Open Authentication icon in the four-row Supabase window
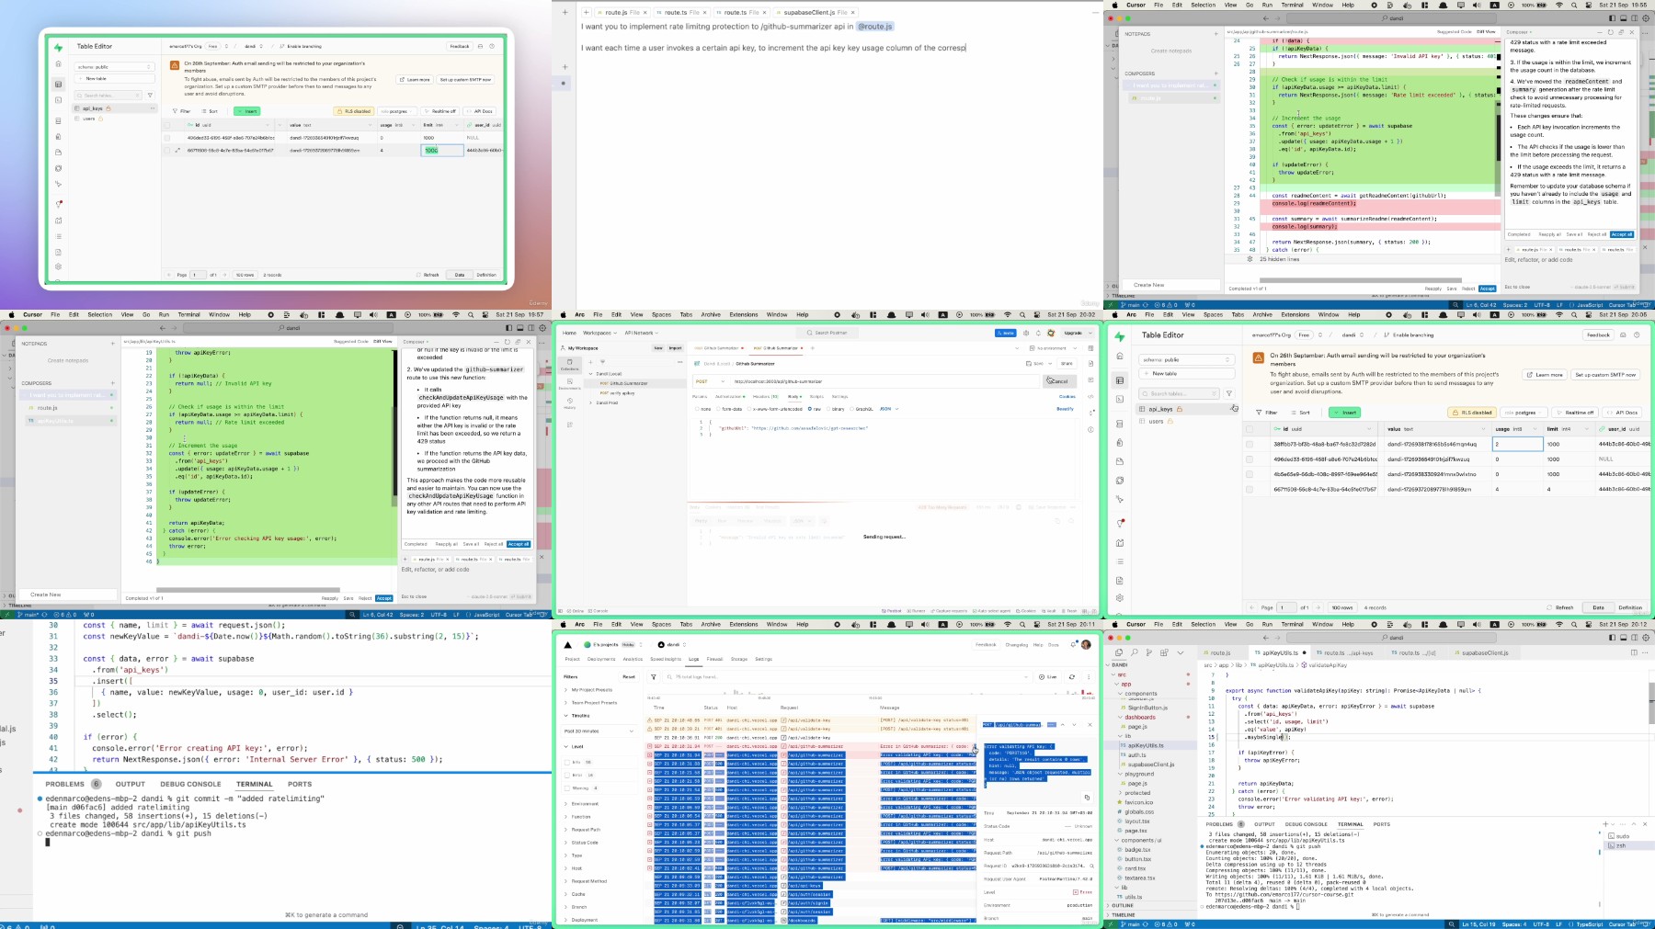Viewport: 1655px width, 929px height. click(1120, 443)
